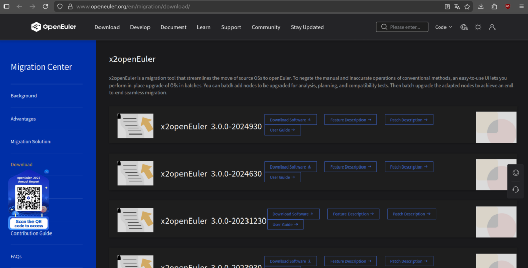
Task: Open the Community navigation menu
Action: 266,27
